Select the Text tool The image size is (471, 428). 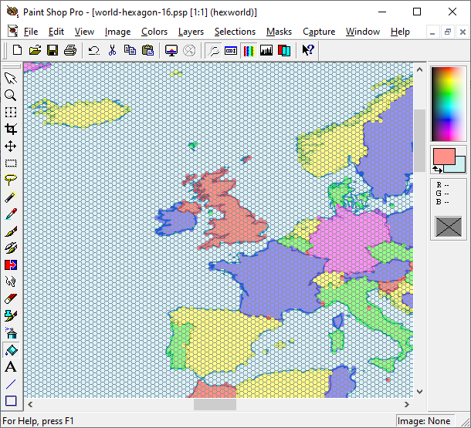[x=11, y=366]
